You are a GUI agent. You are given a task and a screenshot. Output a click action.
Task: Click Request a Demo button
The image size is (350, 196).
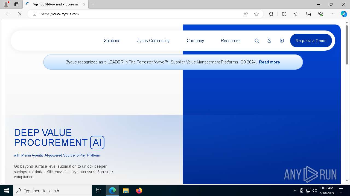[311, 41]
